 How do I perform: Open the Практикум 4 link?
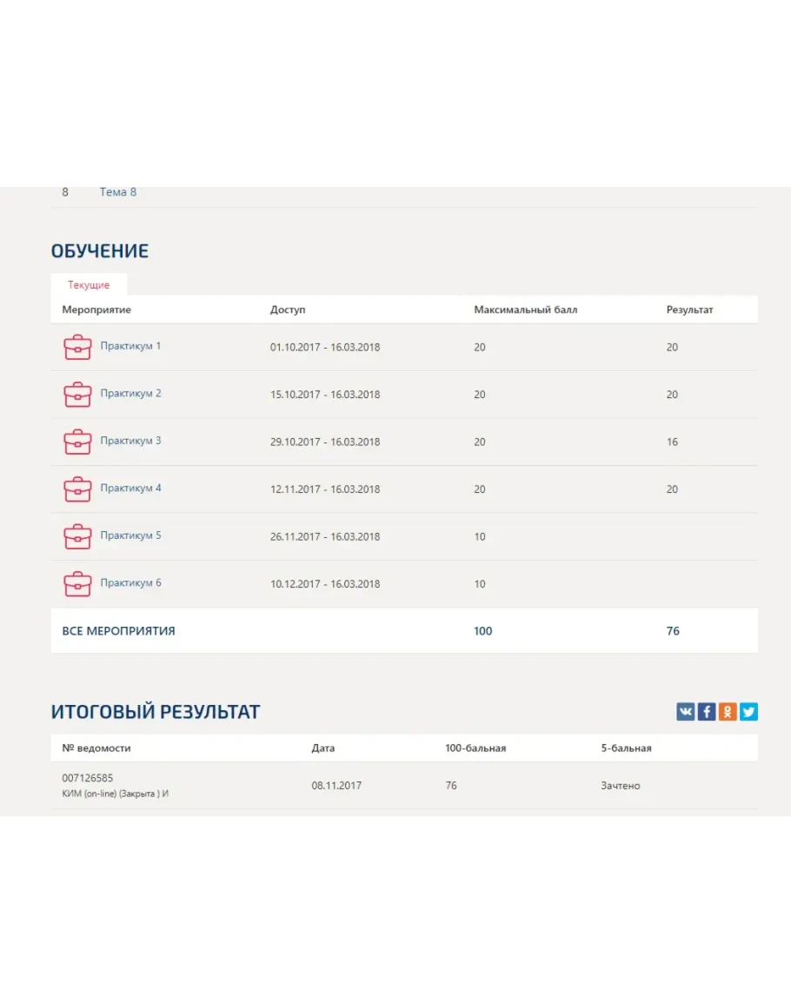tap(130, 489)
